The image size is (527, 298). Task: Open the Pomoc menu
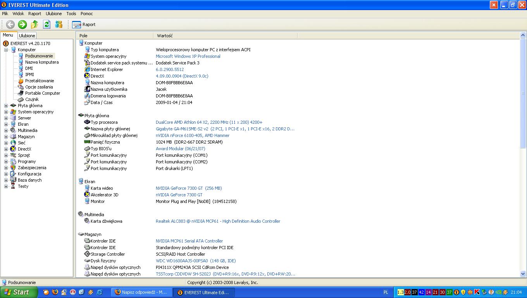[87, 14]
